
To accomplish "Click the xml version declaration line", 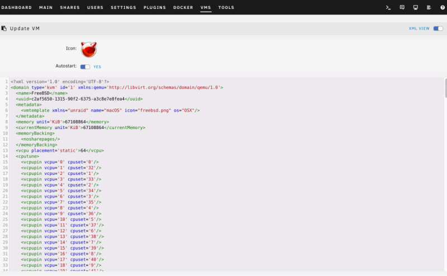I will [60, 82].
